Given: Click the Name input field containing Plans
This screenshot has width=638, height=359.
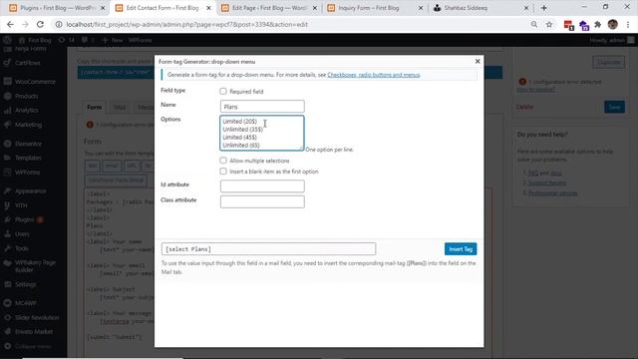Looking at the screenshot, I should click(x=262, y=107).
